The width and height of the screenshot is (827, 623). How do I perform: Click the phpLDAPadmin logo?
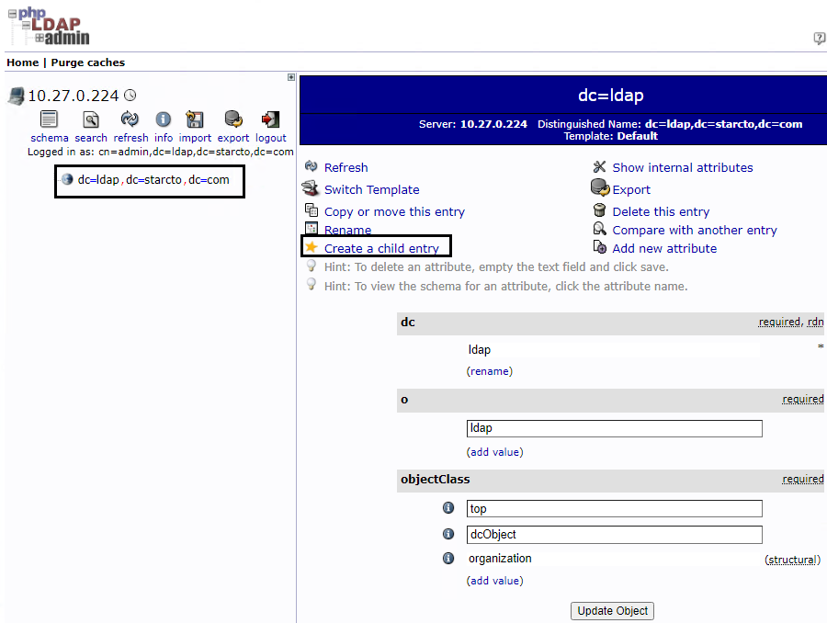point(49,27)
